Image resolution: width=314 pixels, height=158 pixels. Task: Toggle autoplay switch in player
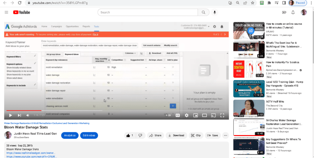(x=168, y=115)
